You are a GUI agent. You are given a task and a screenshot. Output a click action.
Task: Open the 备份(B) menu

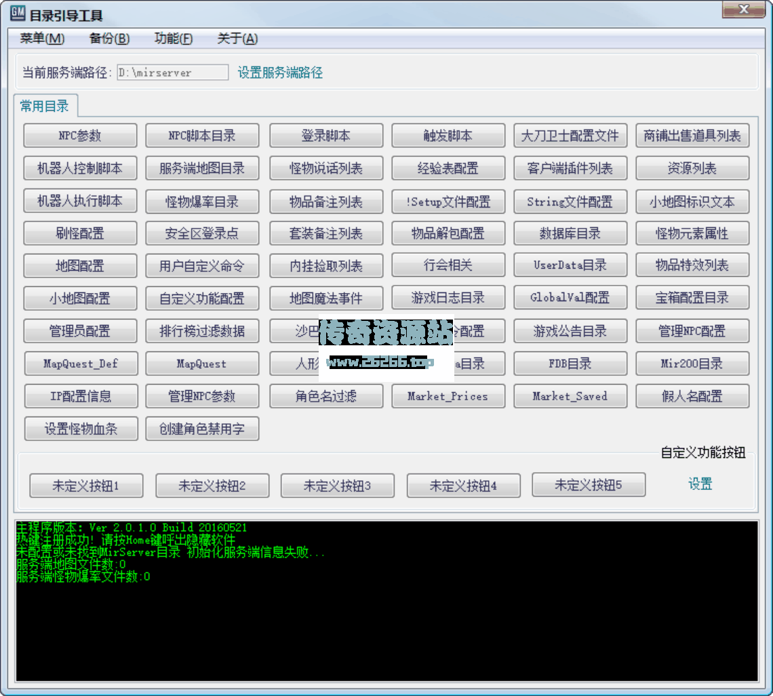pos(108,39)
